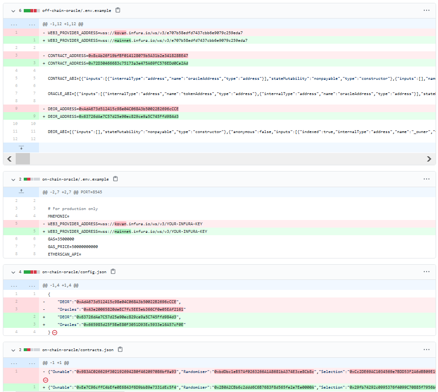The width and height of the screenshot is (438, 392).
Task: Click horizontal scrollbar thumb
Action: (23, 159)
